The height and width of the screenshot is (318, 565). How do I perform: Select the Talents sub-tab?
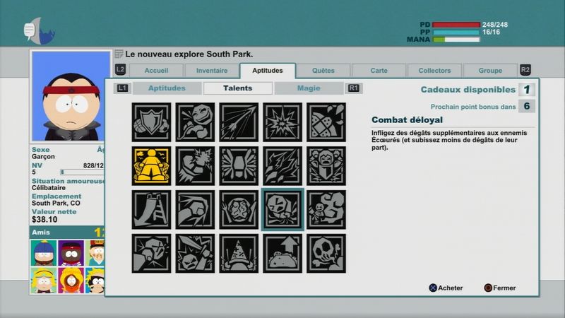coord(238,88)
